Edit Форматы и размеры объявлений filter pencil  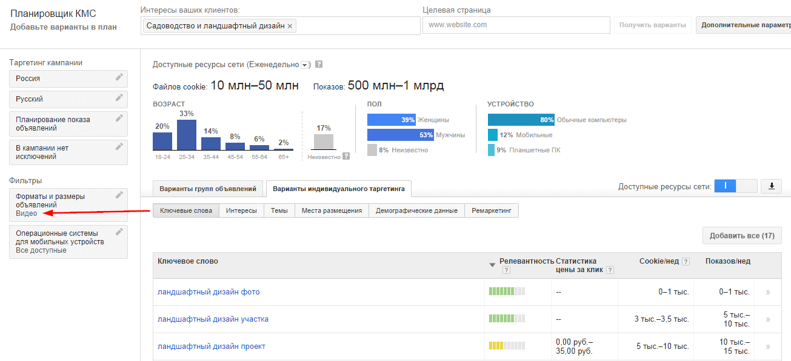coord(119,195)
